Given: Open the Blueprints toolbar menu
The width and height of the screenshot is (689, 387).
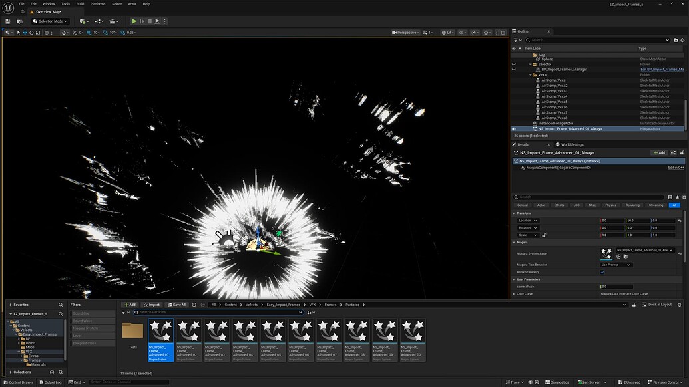Looking at the screenshot, I should click(x=99, y=21).
